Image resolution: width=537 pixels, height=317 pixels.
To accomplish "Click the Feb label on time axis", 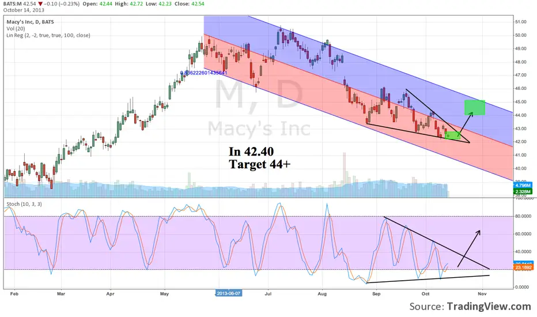I will point(14,294).
